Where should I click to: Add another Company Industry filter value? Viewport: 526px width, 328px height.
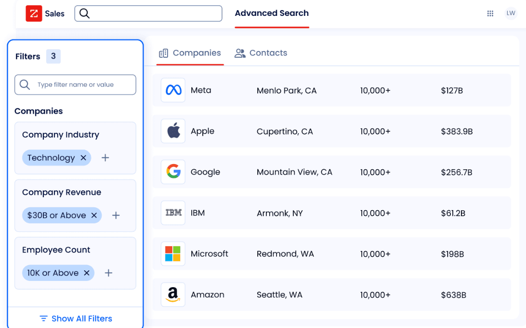[105, 157]
